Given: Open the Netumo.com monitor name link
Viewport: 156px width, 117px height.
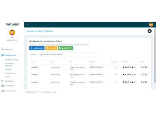Looking at the screenshot, I should pyautogui.click(x=55, y=67).
